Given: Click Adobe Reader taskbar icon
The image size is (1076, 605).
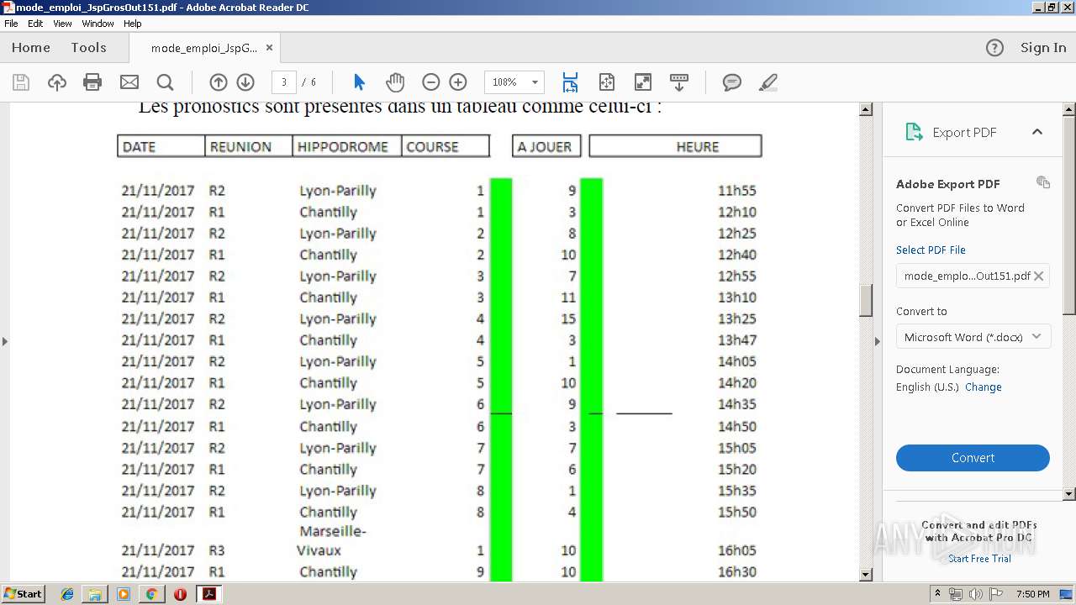Looking at the screenshot, I should click(208, 594).
